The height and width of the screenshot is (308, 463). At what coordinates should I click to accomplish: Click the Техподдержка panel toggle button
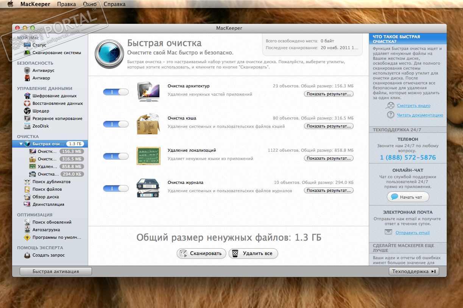tap(414, 271)
